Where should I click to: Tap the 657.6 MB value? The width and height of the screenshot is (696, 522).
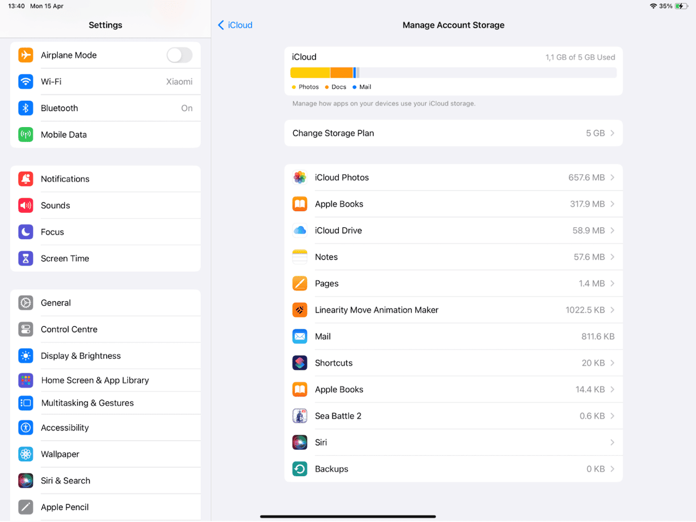pos(587,177)
